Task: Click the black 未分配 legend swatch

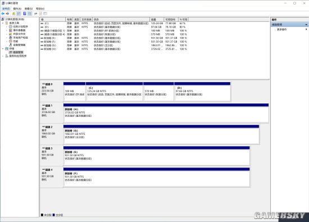Action: pos(42,215)
